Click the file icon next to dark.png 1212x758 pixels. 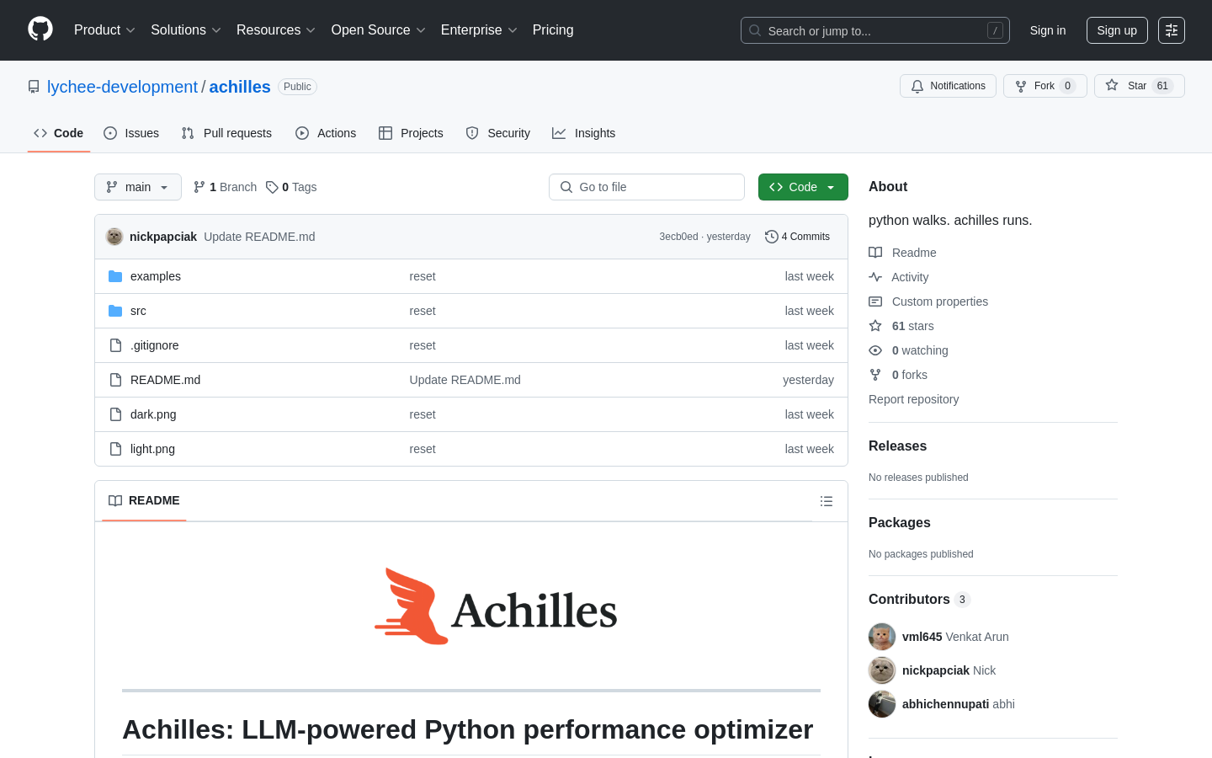pyautogui.click(x=115, y=414)
